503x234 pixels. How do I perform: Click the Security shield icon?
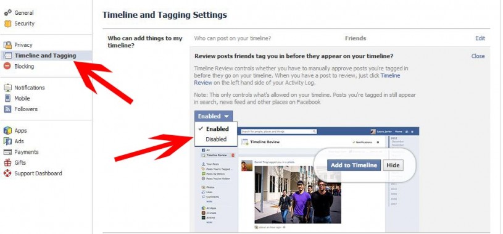[7, 23]
